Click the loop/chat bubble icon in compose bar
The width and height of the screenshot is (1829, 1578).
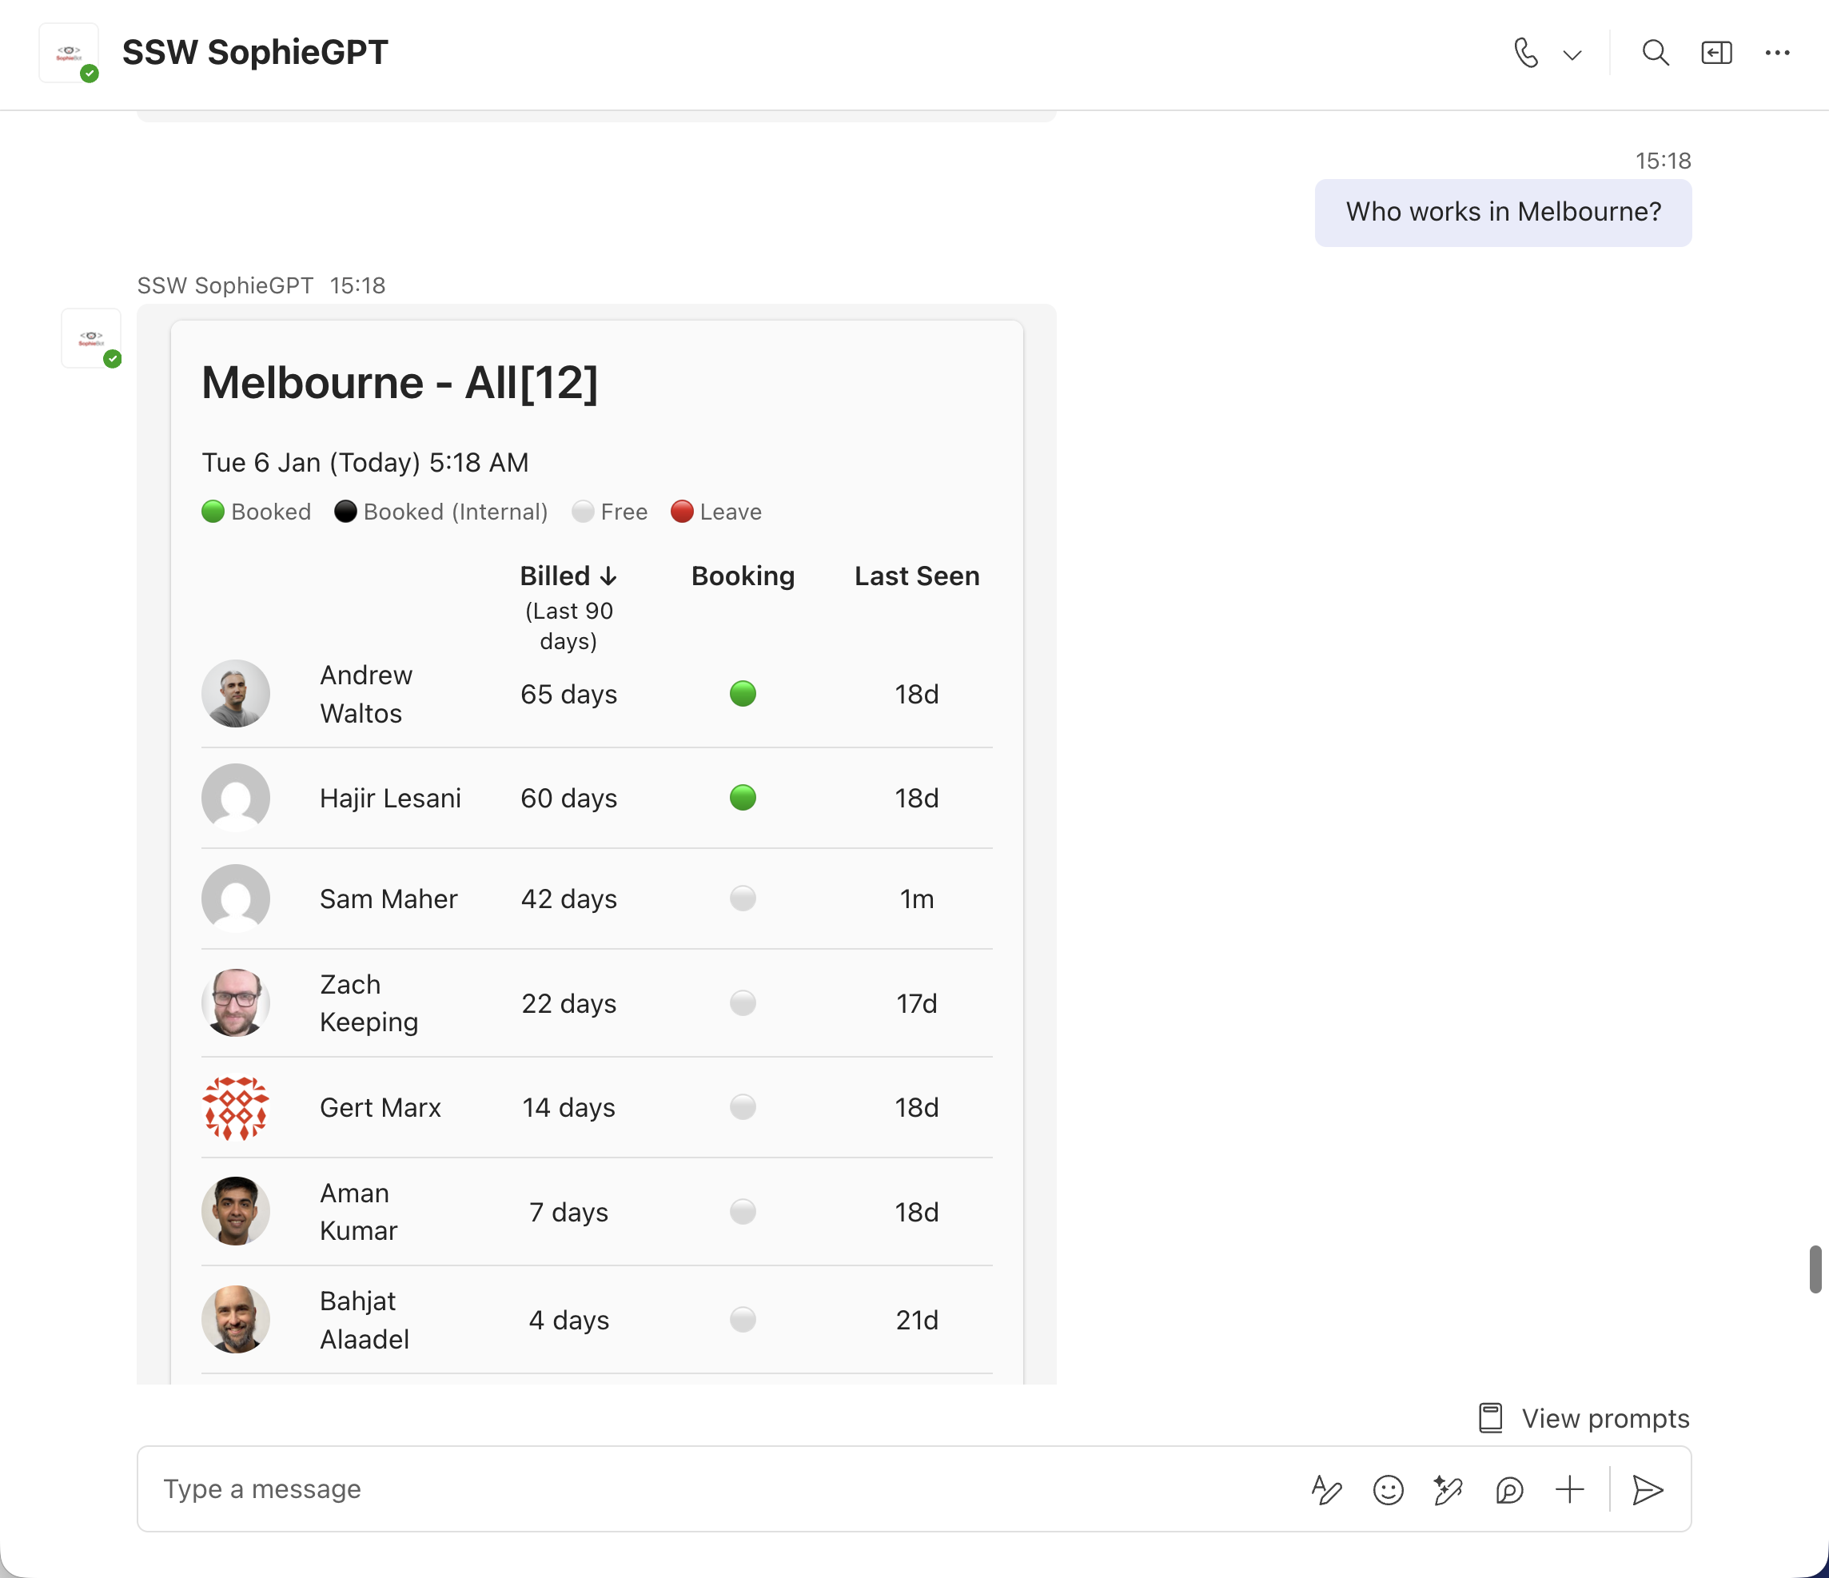point(1509,1490)
